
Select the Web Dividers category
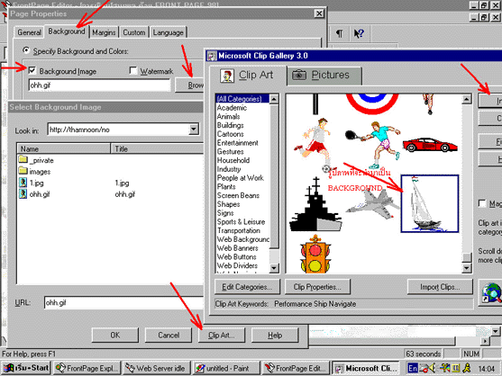click(242, 265)
